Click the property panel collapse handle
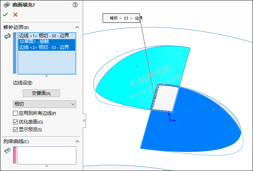Image resolution: width=253 pixels, height=171 pixels. click(84, 121)
